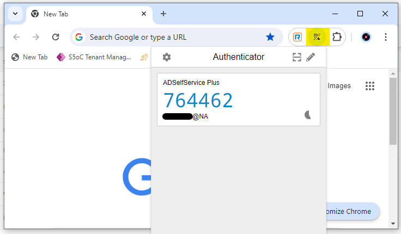Click the bookmark star icon

(270, 37)
